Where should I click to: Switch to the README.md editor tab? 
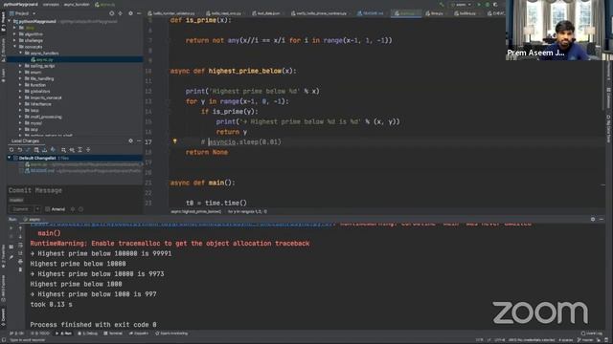[x=371, y=13]
